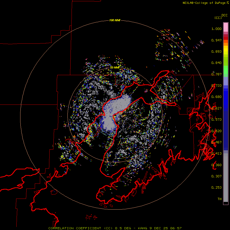This screenshot has width=230, height=230.
Task: Click the 9 DEC 25 06:57 timestamp
Action: pos(165,228)
